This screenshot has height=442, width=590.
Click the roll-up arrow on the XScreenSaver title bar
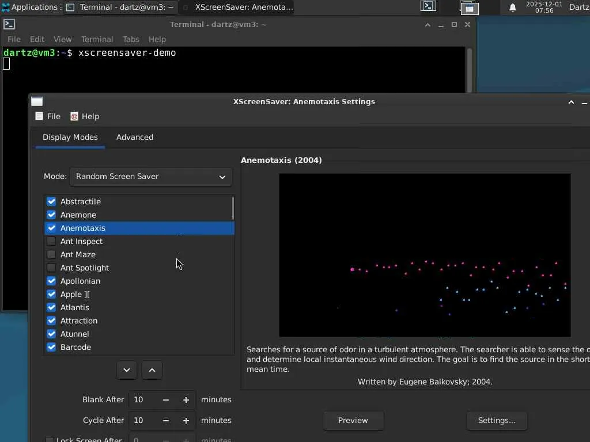pyautogui.click(x=571, y=102)
